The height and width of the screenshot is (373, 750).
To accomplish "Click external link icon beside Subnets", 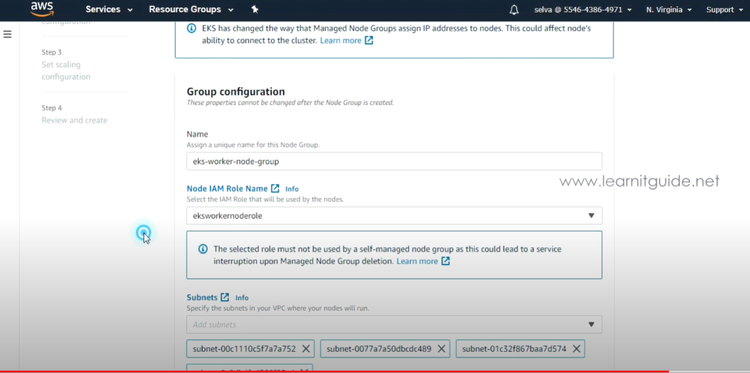I will (225, 297).
